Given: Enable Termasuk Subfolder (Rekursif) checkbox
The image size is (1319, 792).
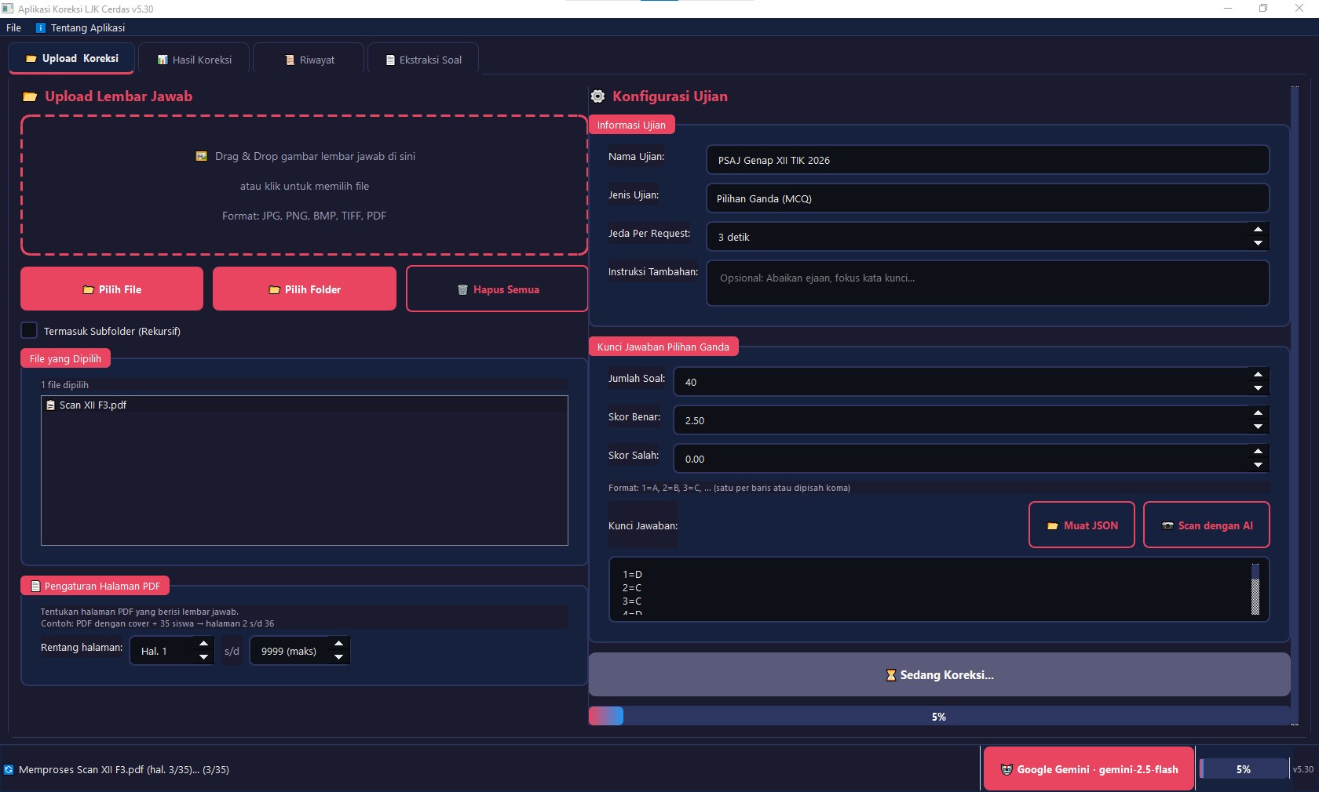Looking at the screenshot, I should pos(30,331).
